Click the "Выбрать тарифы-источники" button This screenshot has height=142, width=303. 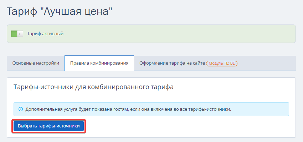tap(49, 126)
